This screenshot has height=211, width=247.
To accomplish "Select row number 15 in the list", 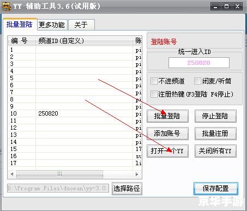I will click(x=75, y=149).
